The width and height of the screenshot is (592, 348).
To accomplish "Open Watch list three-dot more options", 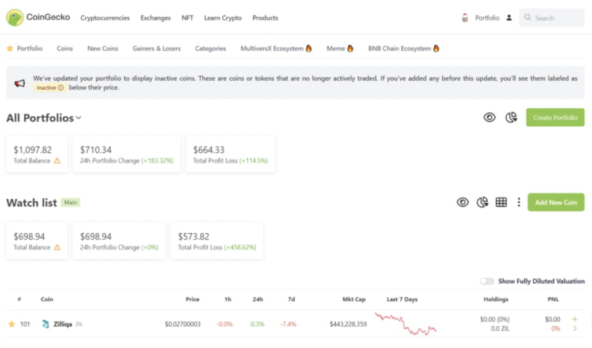I will (x=519, y=203).
